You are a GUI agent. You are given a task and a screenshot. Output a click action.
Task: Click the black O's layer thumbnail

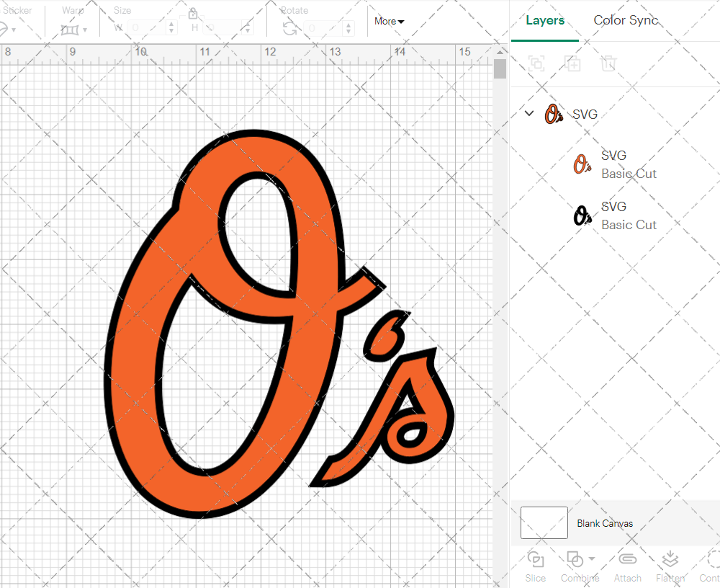click(x=582, y=215)
